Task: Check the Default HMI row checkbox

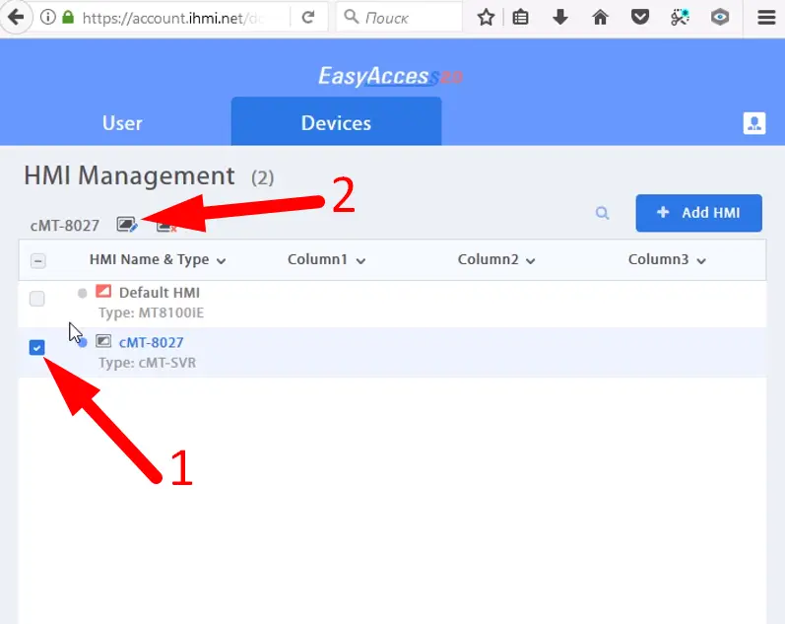Action: point(37,299)
